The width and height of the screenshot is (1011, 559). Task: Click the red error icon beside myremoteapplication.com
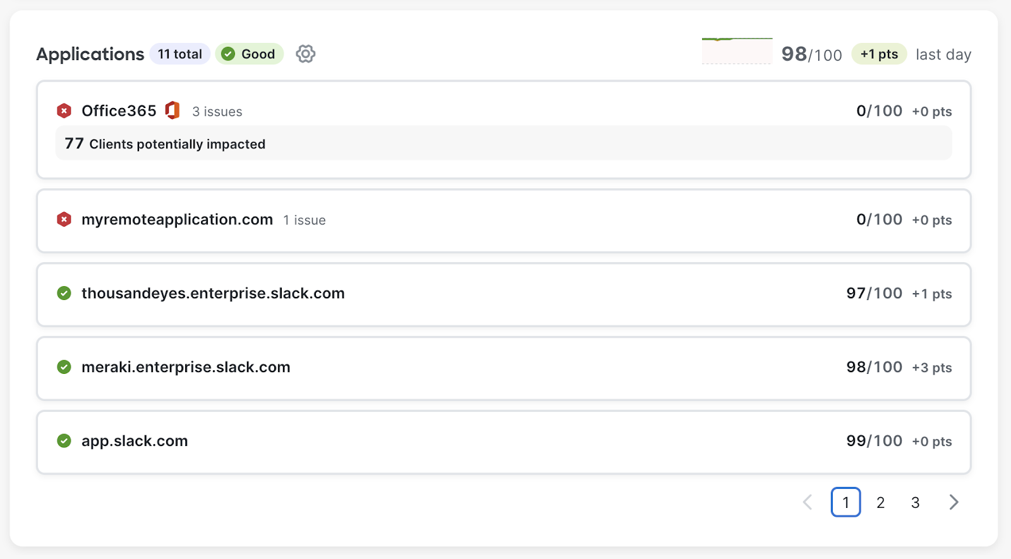pos(64,219)
